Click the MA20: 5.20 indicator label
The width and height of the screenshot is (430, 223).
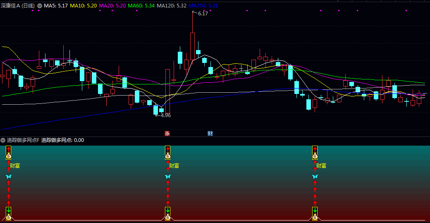[112, 5]
